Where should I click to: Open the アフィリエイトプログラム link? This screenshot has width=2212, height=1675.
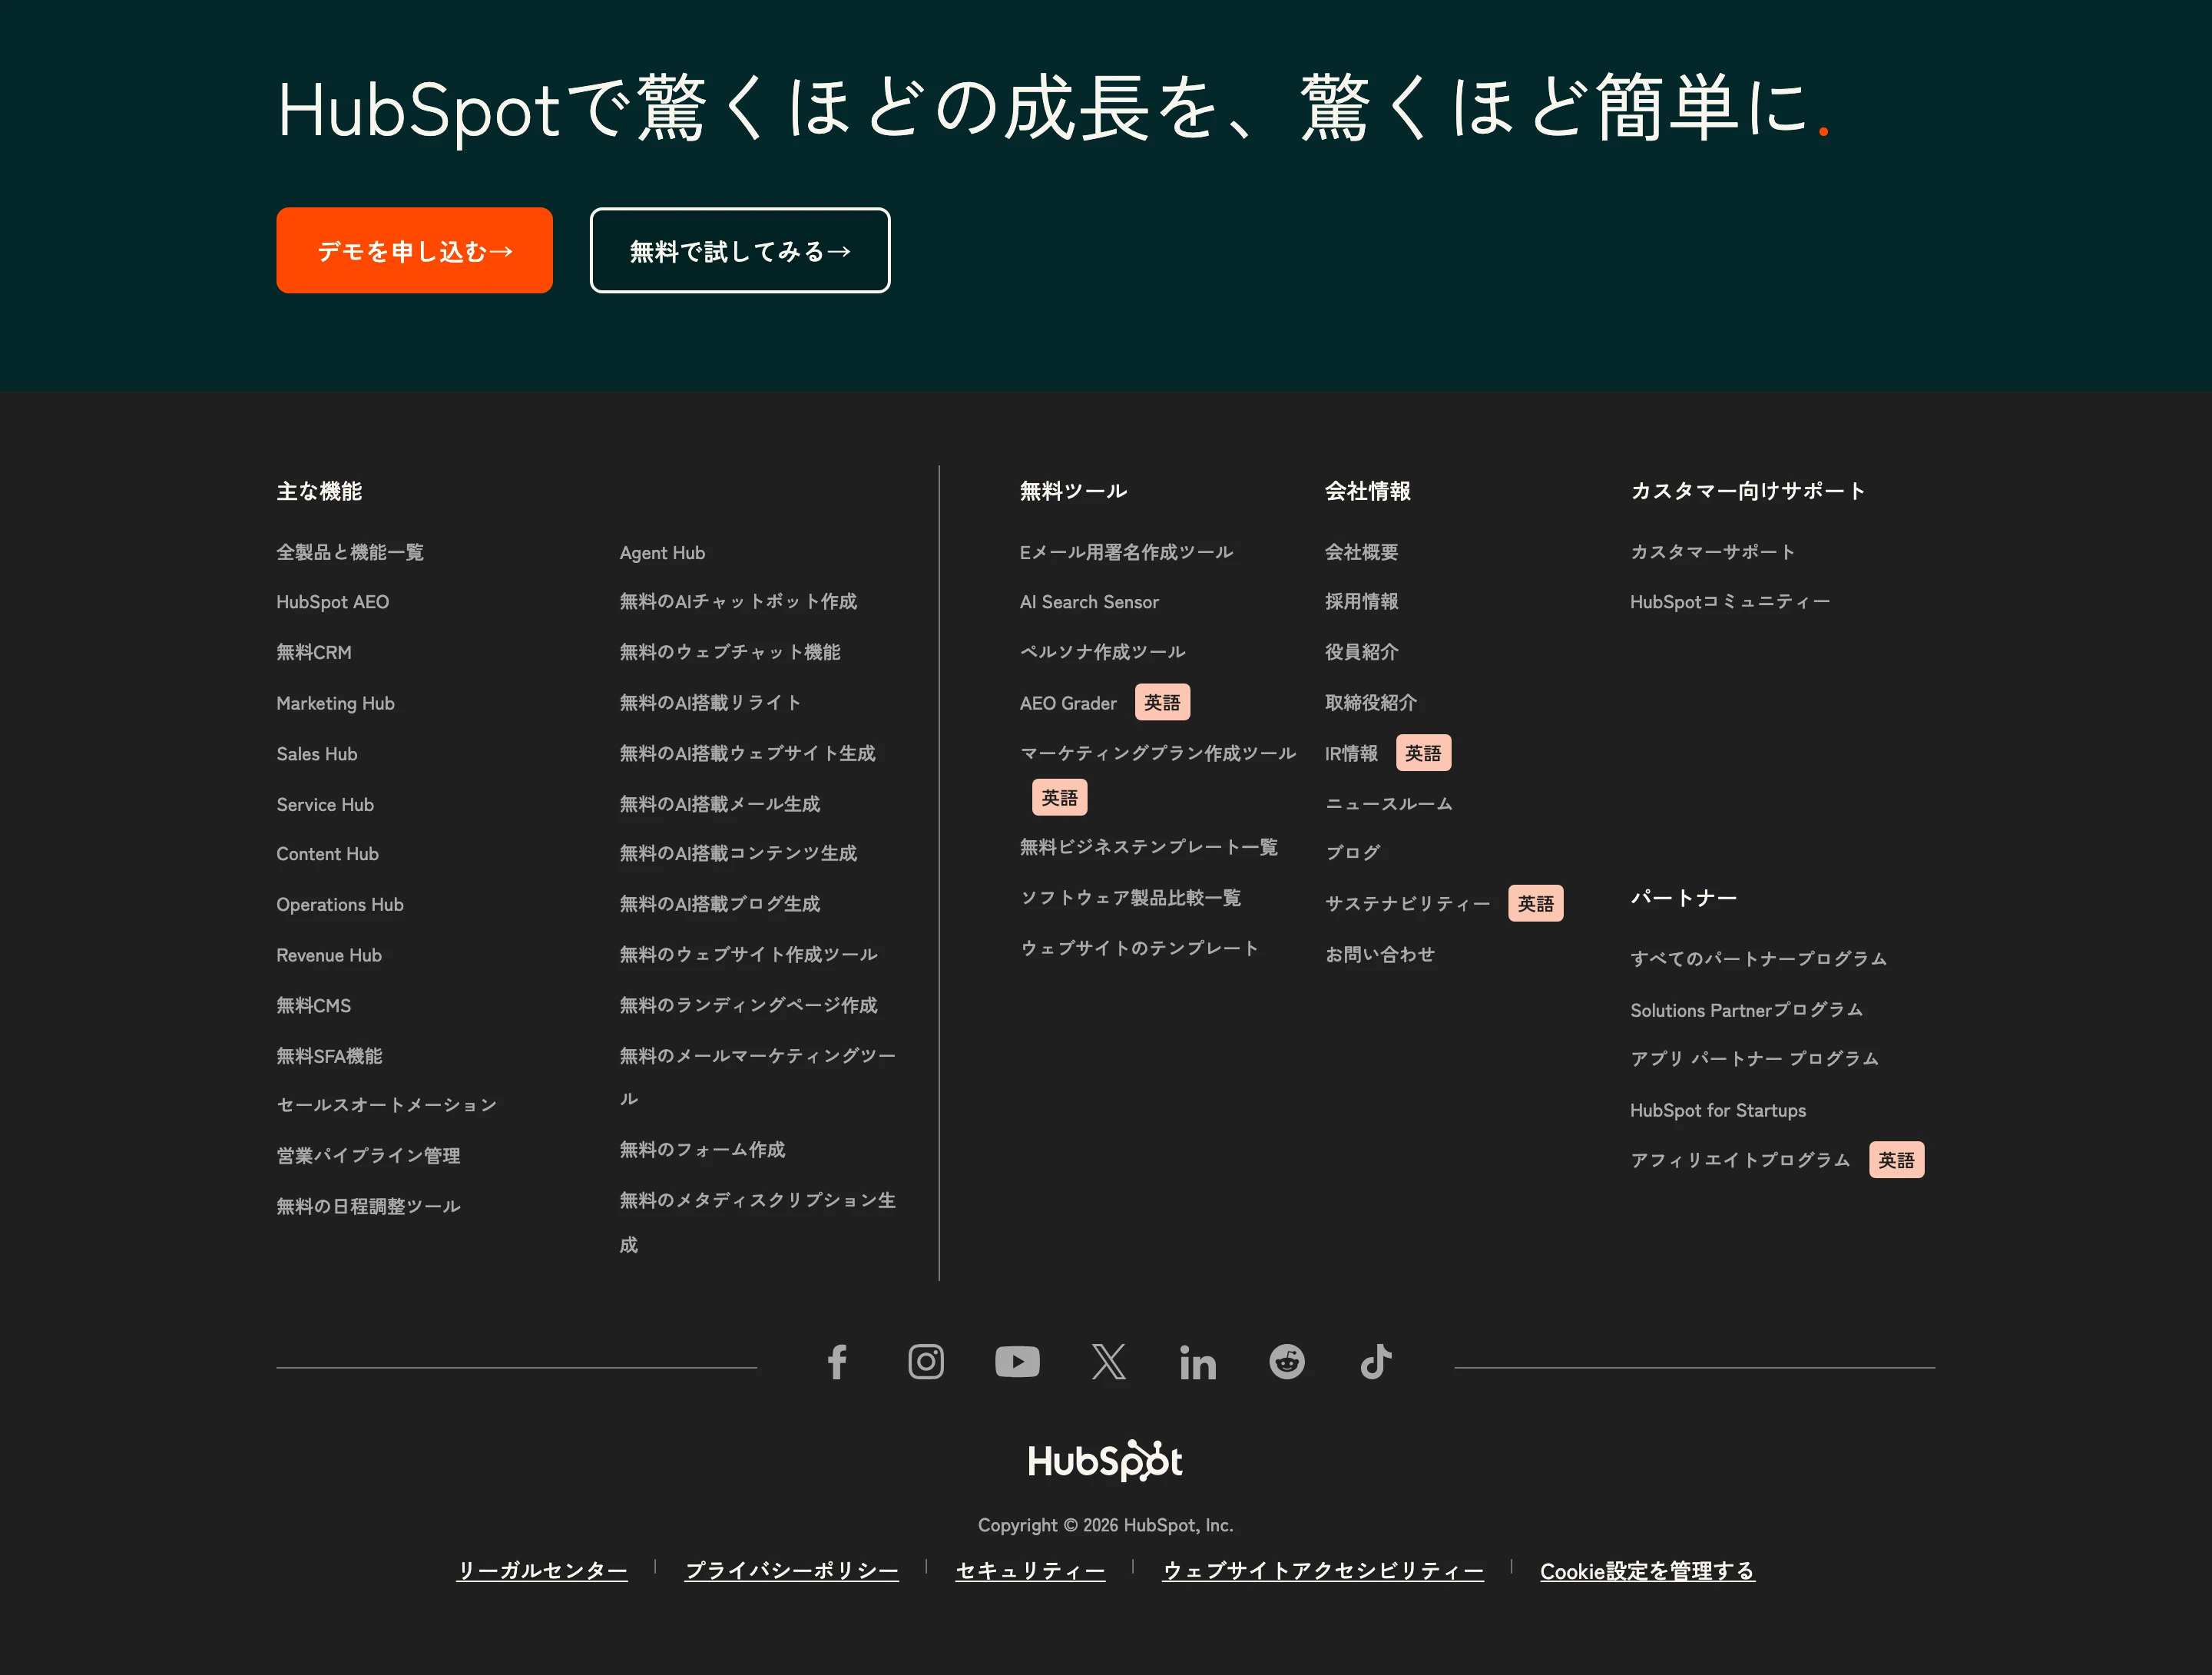[1740, 1160]
